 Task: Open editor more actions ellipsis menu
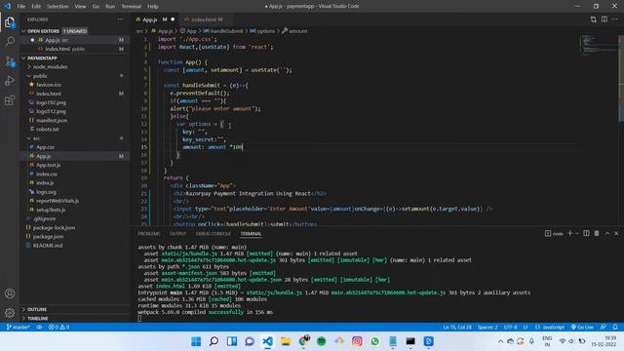point(615,19)
